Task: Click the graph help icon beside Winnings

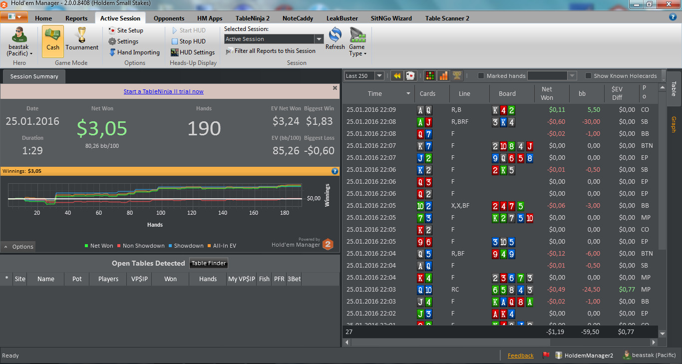Action: 335,171
